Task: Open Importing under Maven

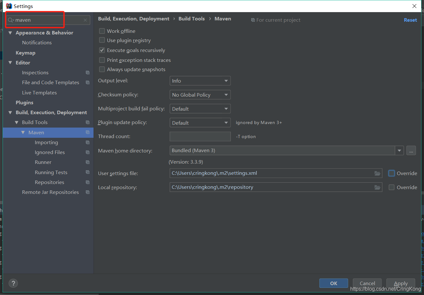Action: [46, 143]
